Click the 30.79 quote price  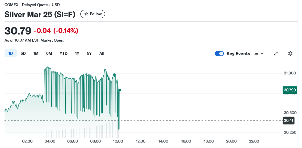click(x=18, y=31)
